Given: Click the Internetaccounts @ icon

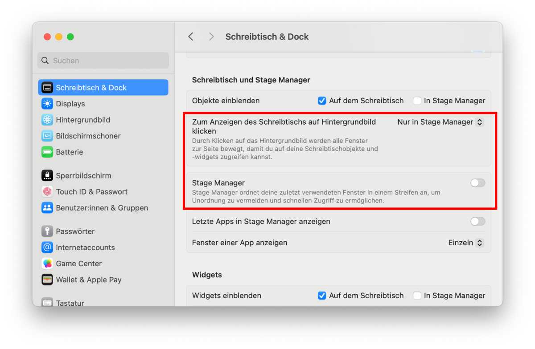Looking at the screenshot, I should 47,247.
